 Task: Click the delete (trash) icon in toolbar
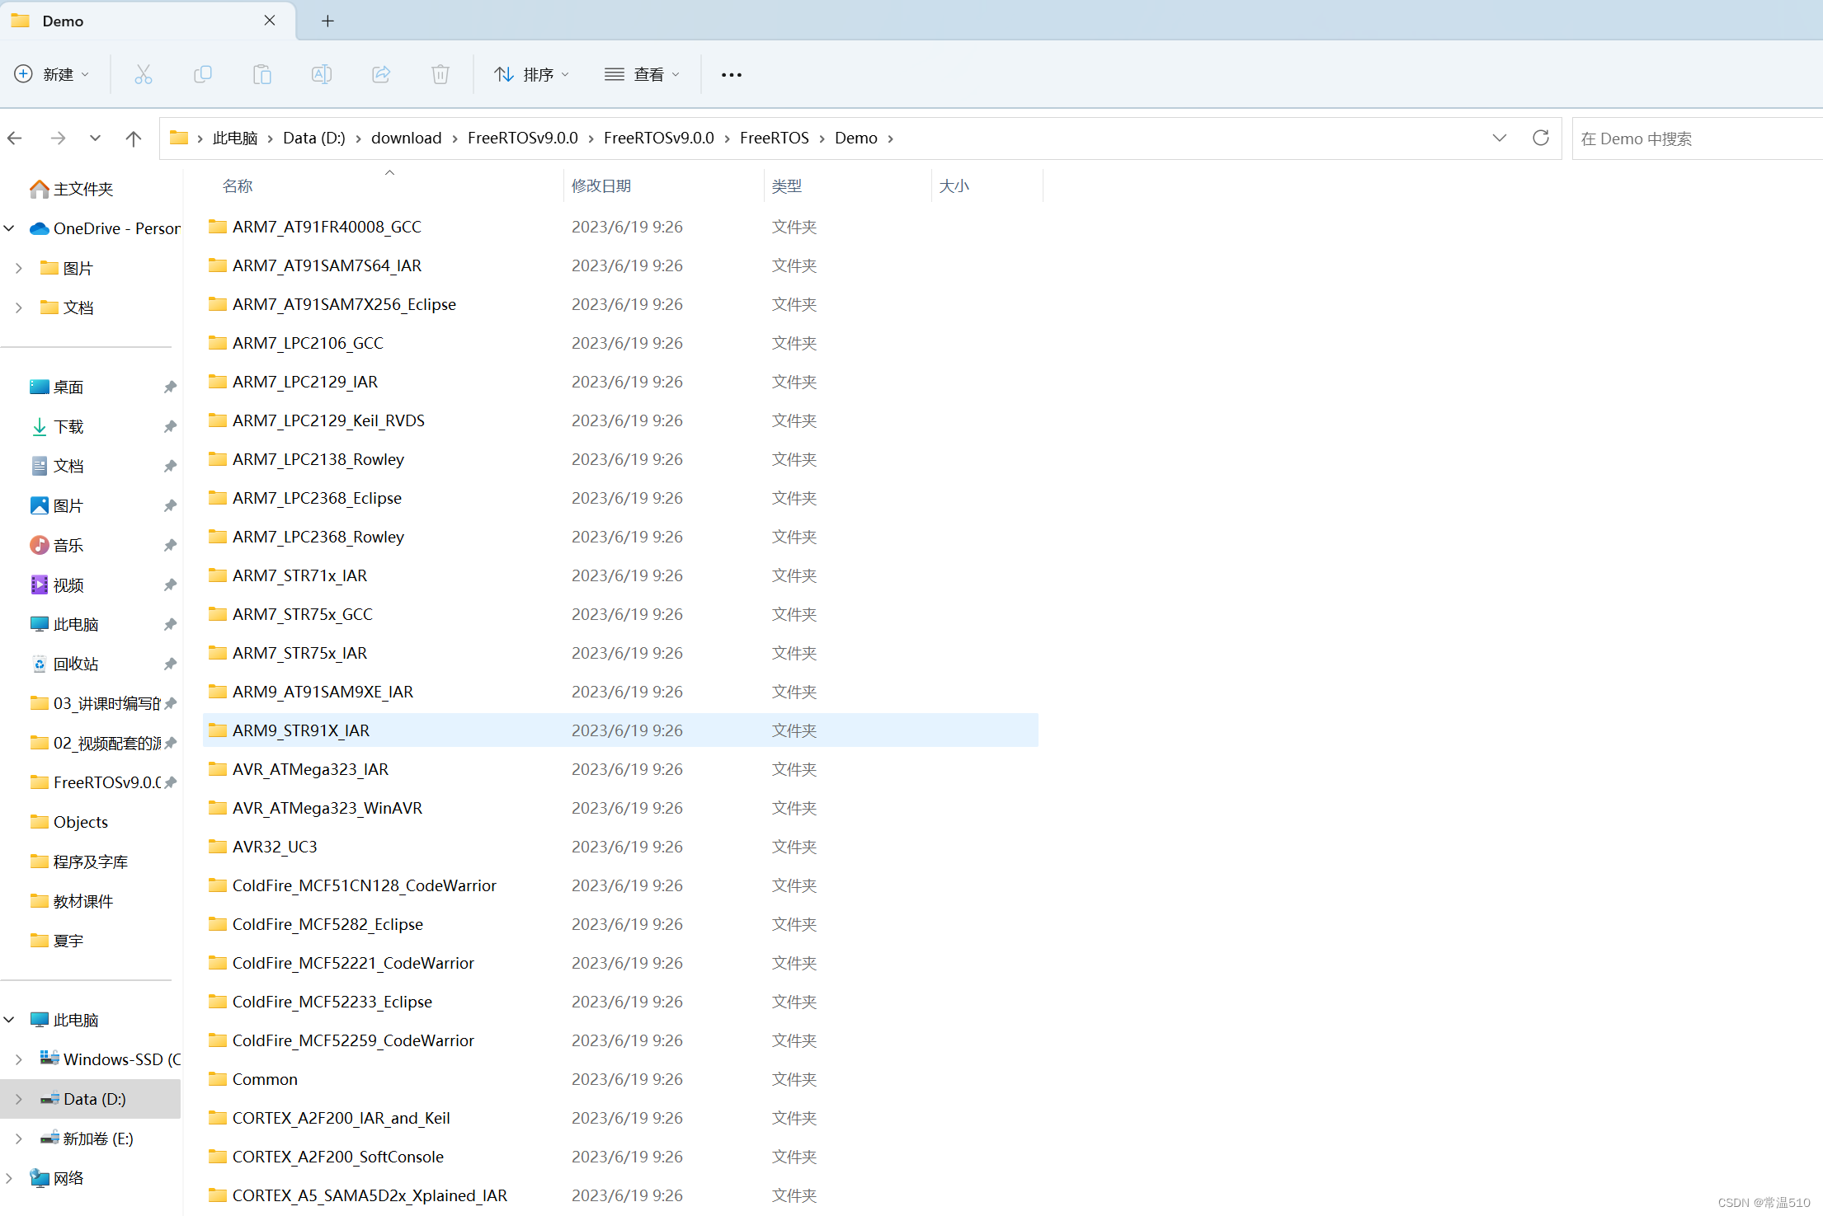tap(441, 75)
